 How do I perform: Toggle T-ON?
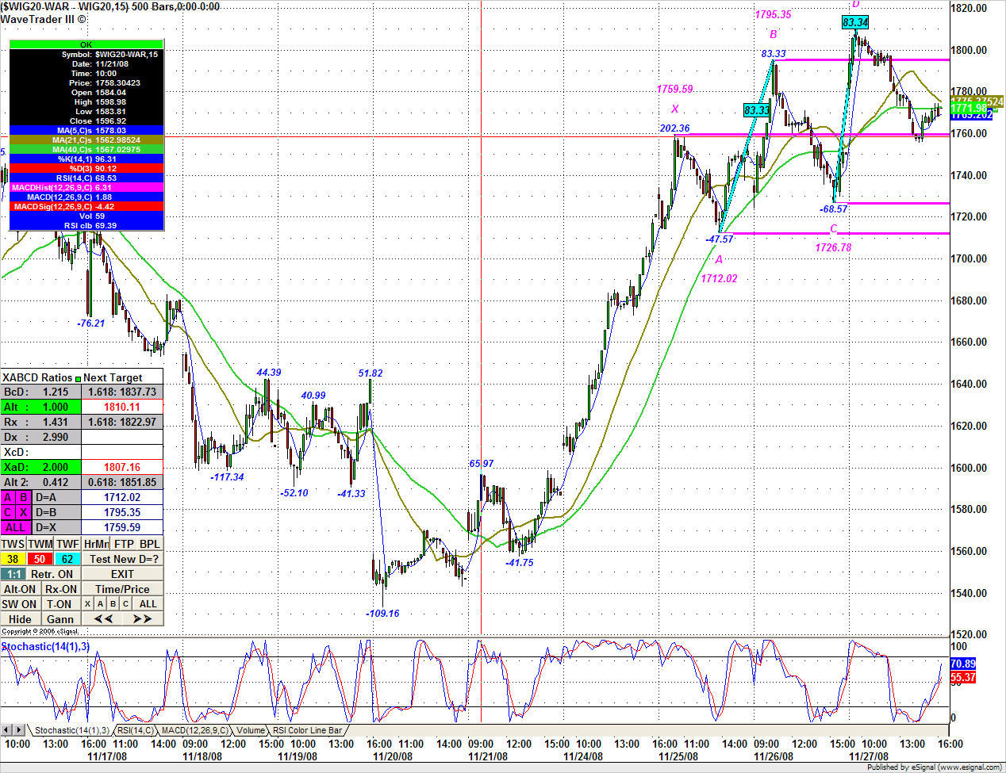(61, 604)
